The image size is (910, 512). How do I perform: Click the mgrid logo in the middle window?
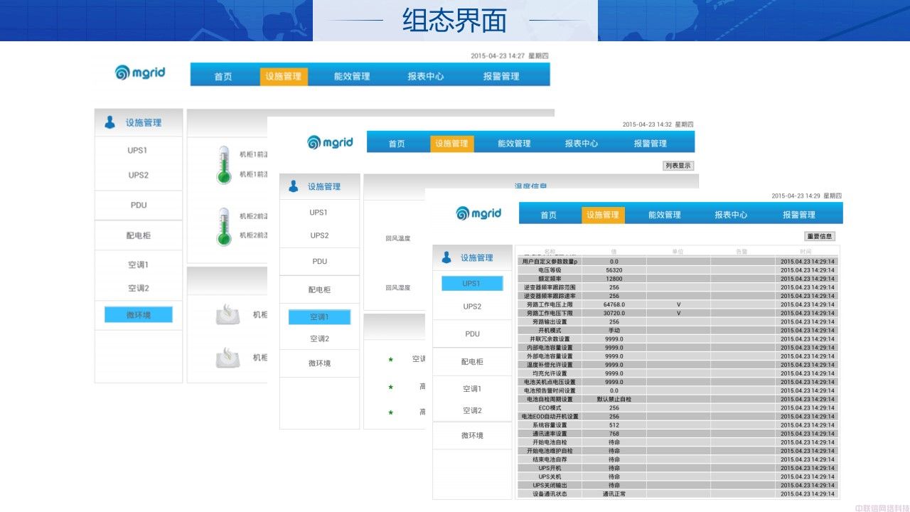point(330,142)
